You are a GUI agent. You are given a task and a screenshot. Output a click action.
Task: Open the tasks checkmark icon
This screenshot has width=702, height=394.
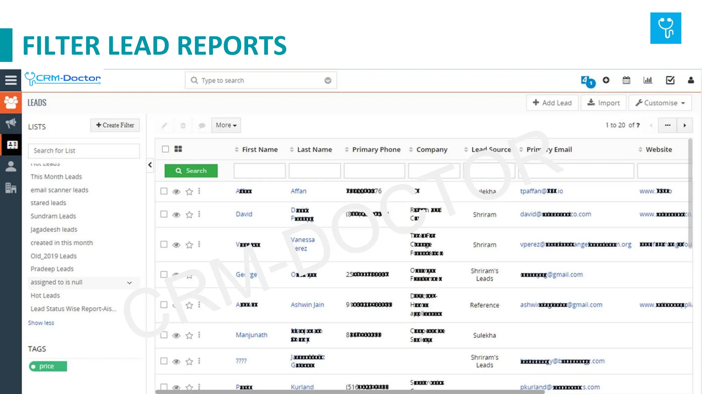coord(670,80)
